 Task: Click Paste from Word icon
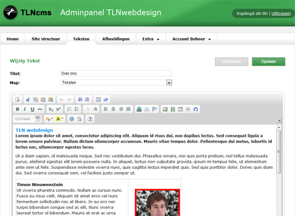[51, 99]
